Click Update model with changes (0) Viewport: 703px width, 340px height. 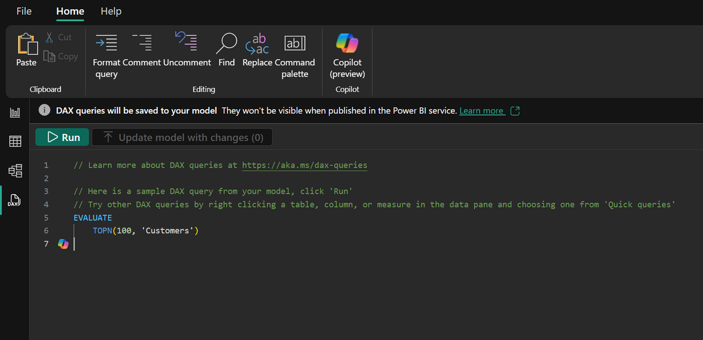pyautogui.click(x=182, y=137)
